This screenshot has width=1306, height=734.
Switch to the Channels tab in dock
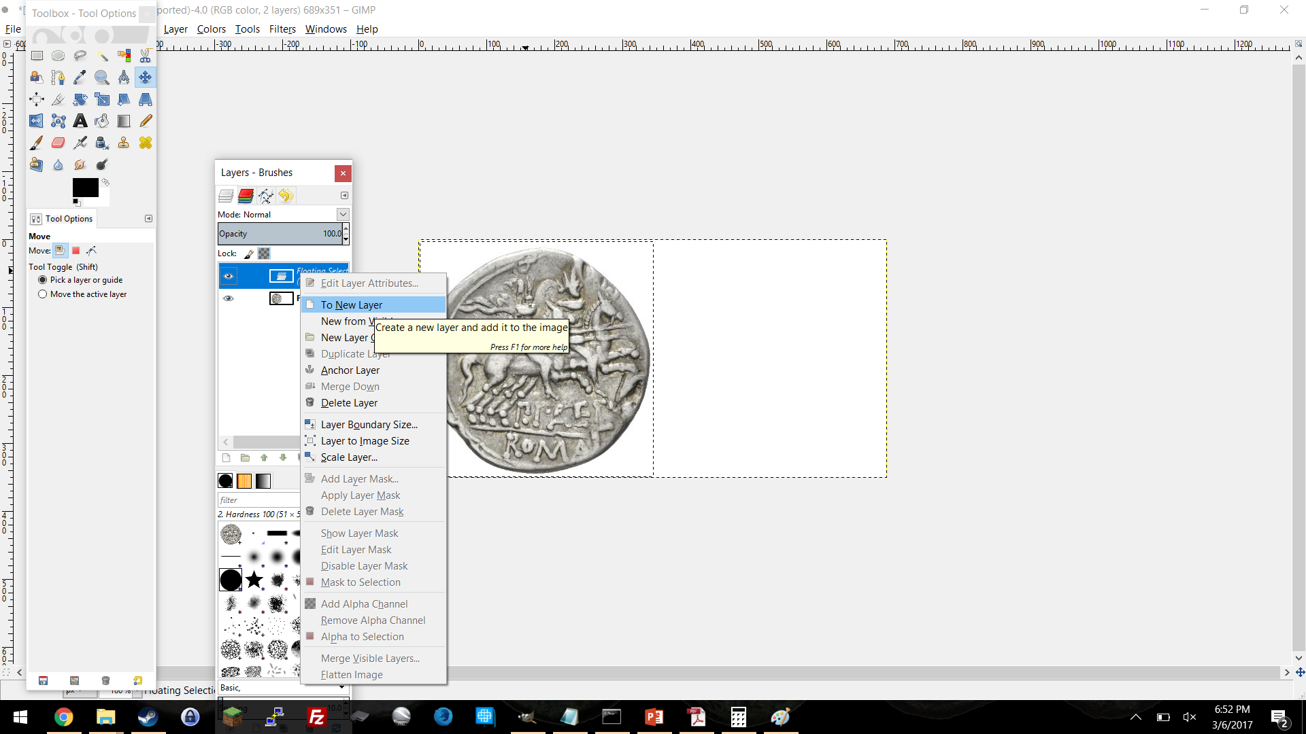click(x=246, y=196)
